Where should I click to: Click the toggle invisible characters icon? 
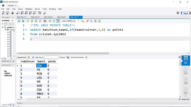click(x=95, y=21)
